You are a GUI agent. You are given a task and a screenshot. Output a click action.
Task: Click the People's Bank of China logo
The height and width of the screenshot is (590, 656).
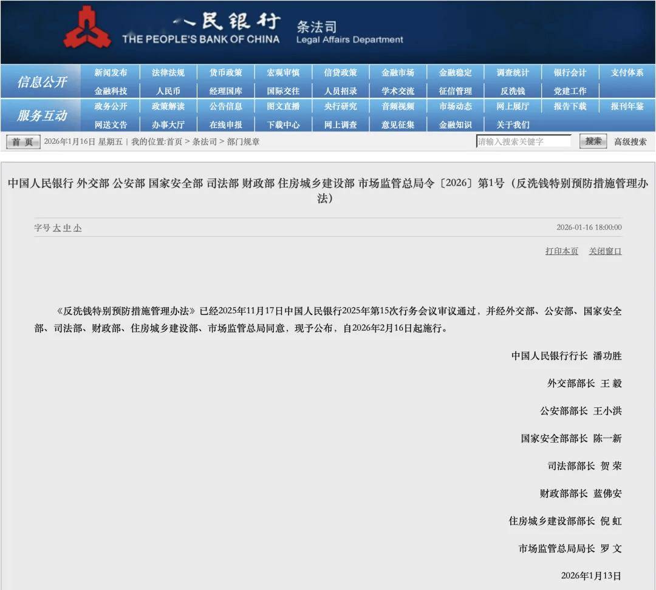click(87, 28)
